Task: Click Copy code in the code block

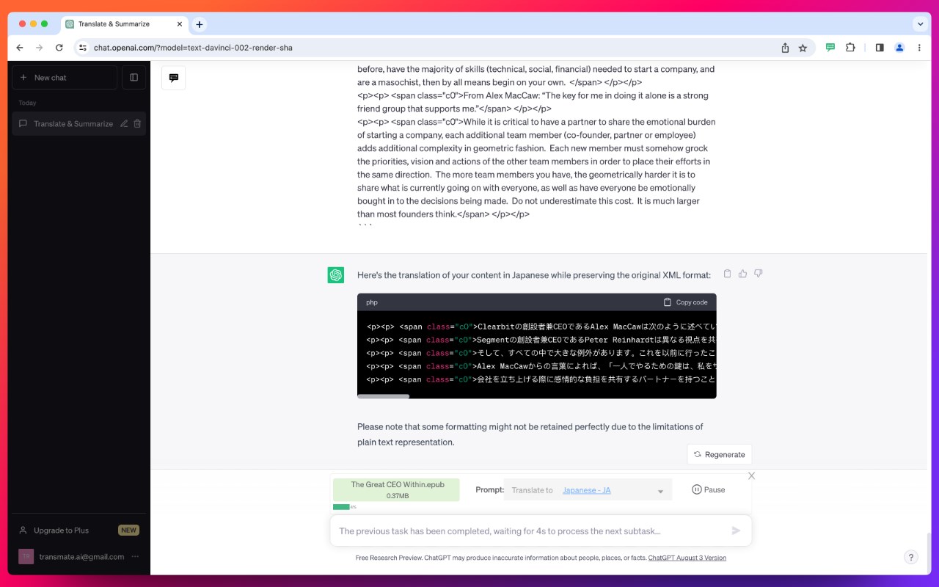Action: [685, 302]
